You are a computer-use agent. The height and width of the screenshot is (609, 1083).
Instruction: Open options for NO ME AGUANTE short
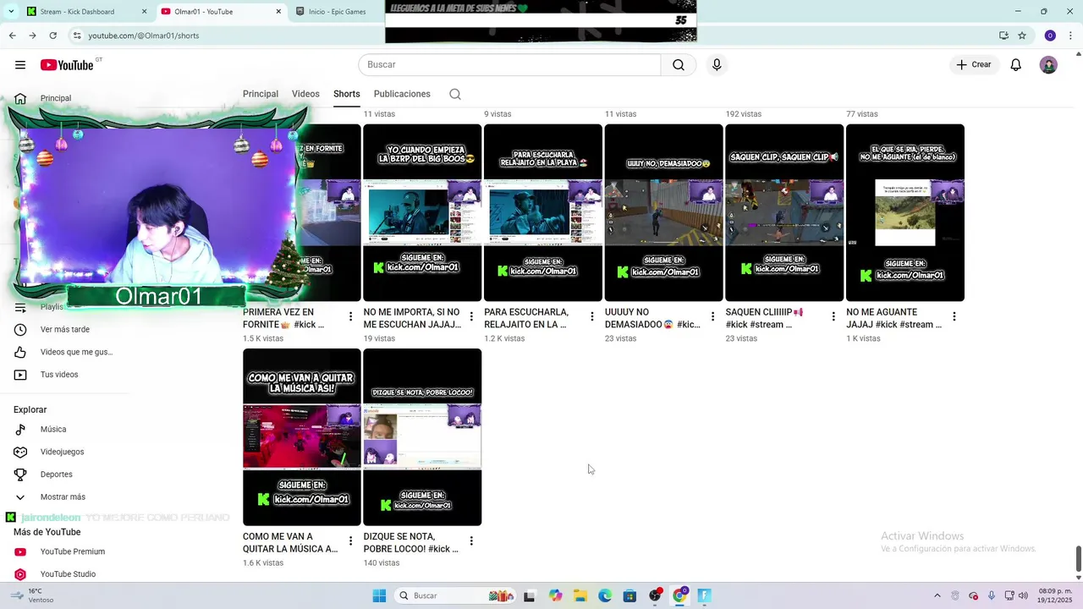pos(954,317)
